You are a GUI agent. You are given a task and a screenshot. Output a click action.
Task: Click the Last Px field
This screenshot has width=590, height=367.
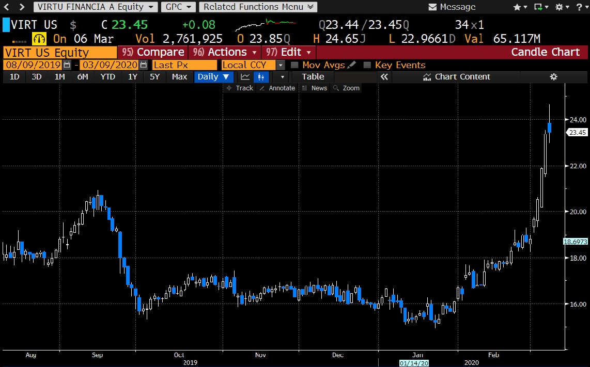tap(184, 65)
